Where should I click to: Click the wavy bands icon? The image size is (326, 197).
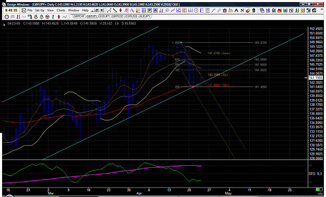pyautogui.click(x=13, y=17)
